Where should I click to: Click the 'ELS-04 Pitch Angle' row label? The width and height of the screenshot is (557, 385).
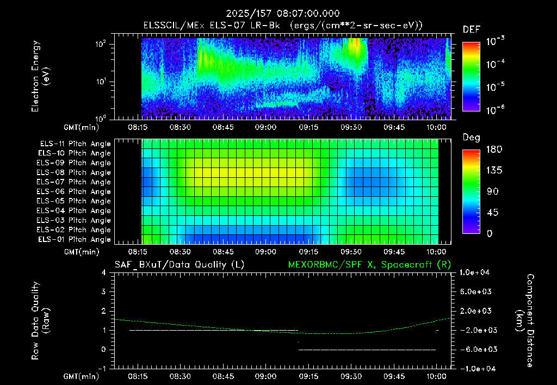pos(74,210)
